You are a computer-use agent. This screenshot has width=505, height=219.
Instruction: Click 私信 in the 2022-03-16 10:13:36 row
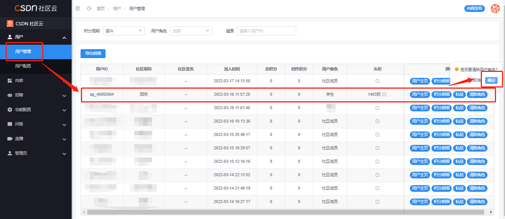pos(459,121)
